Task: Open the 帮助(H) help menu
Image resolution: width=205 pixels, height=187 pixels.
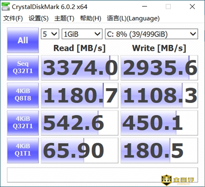Action: click(90, 18)
